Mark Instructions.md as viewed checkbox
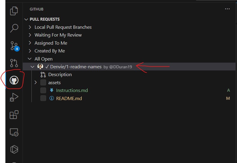This screenshot has height=163, width=237. [x=43, y=90]
